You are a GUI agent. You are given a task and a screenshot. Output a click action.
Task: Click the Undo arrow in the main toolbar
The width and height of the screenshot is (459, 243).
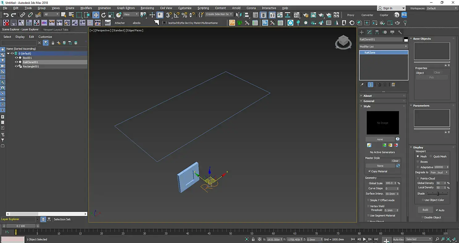click(6, 15)
